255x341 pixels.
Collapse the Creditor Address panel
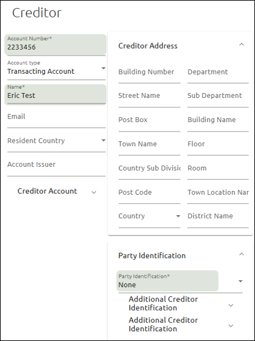click(x=241, y=45)
